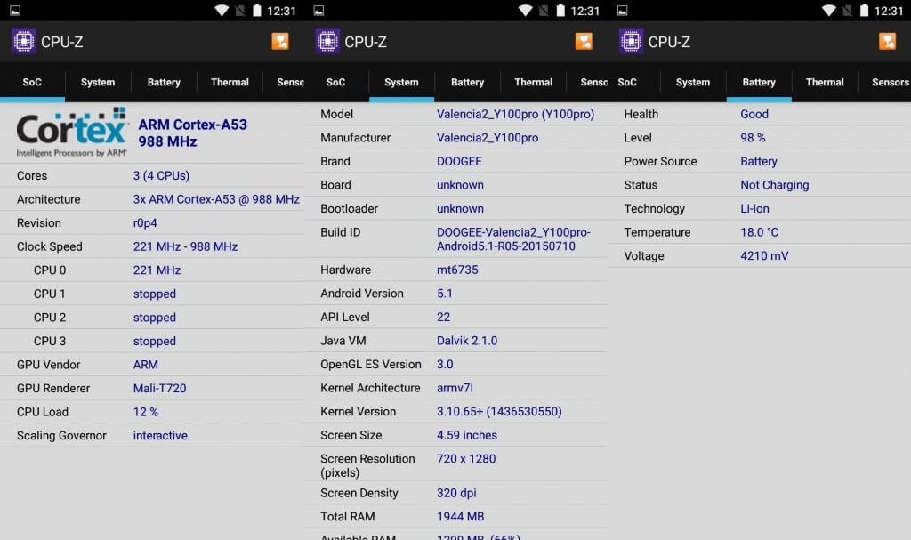The width and height of the screenshot is (911, 540).
Task: Tap the battery Level '98 %' value
Action: pos(753,138)
